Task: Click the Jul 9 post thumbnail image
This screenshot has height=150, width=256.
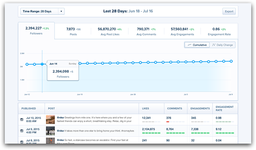Action: pyautogui.click(x=50, y=131)
